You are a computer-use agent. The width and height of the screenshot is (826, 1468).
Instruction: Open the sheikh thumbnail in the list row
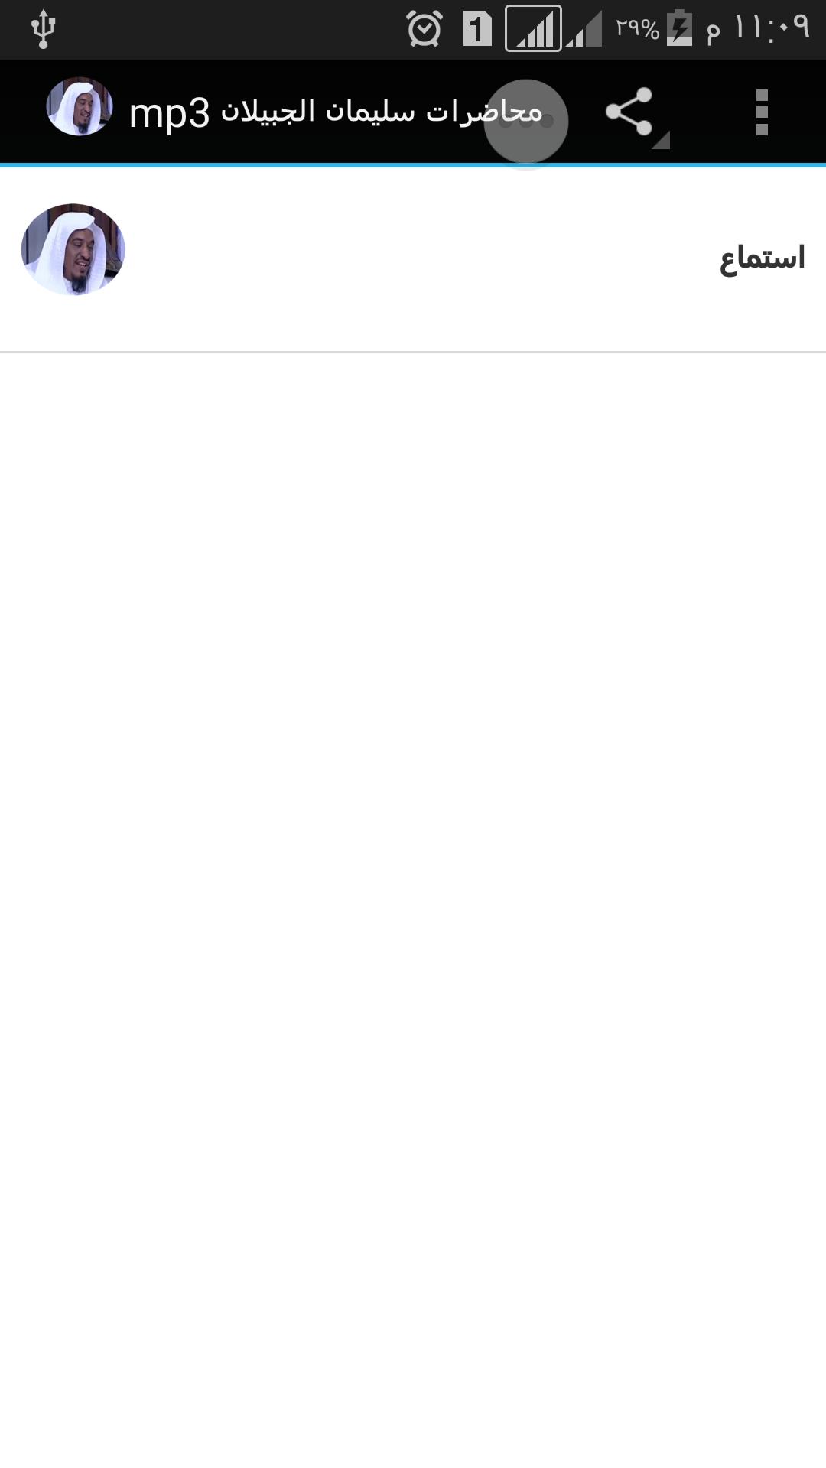(x=73, y=249)
